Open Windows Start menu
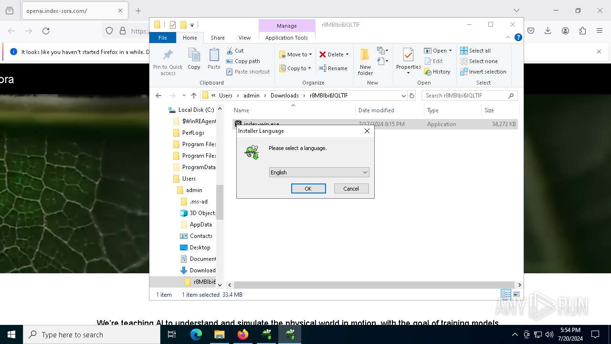Viewport: 611px width, 344px height. pyautogui.click(x=11, y=334)
